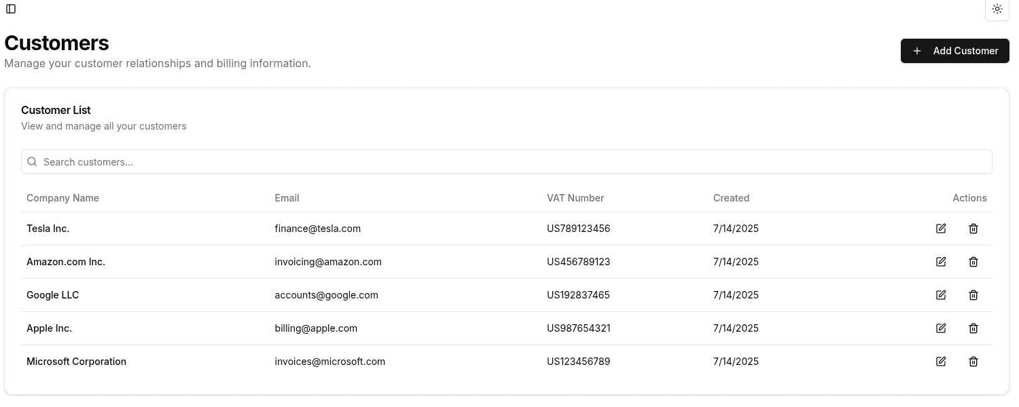Edit the Microsoft Corporation customer entry
This screenshot has width=1019, height=407.
point(941,361)
